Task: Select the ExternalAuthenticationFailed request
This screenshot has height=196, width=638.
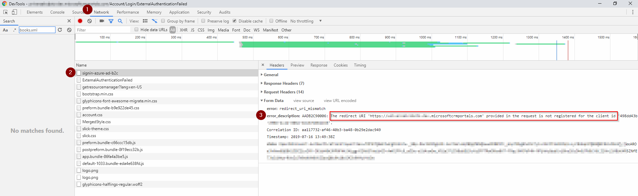Action: click(107, 80)
